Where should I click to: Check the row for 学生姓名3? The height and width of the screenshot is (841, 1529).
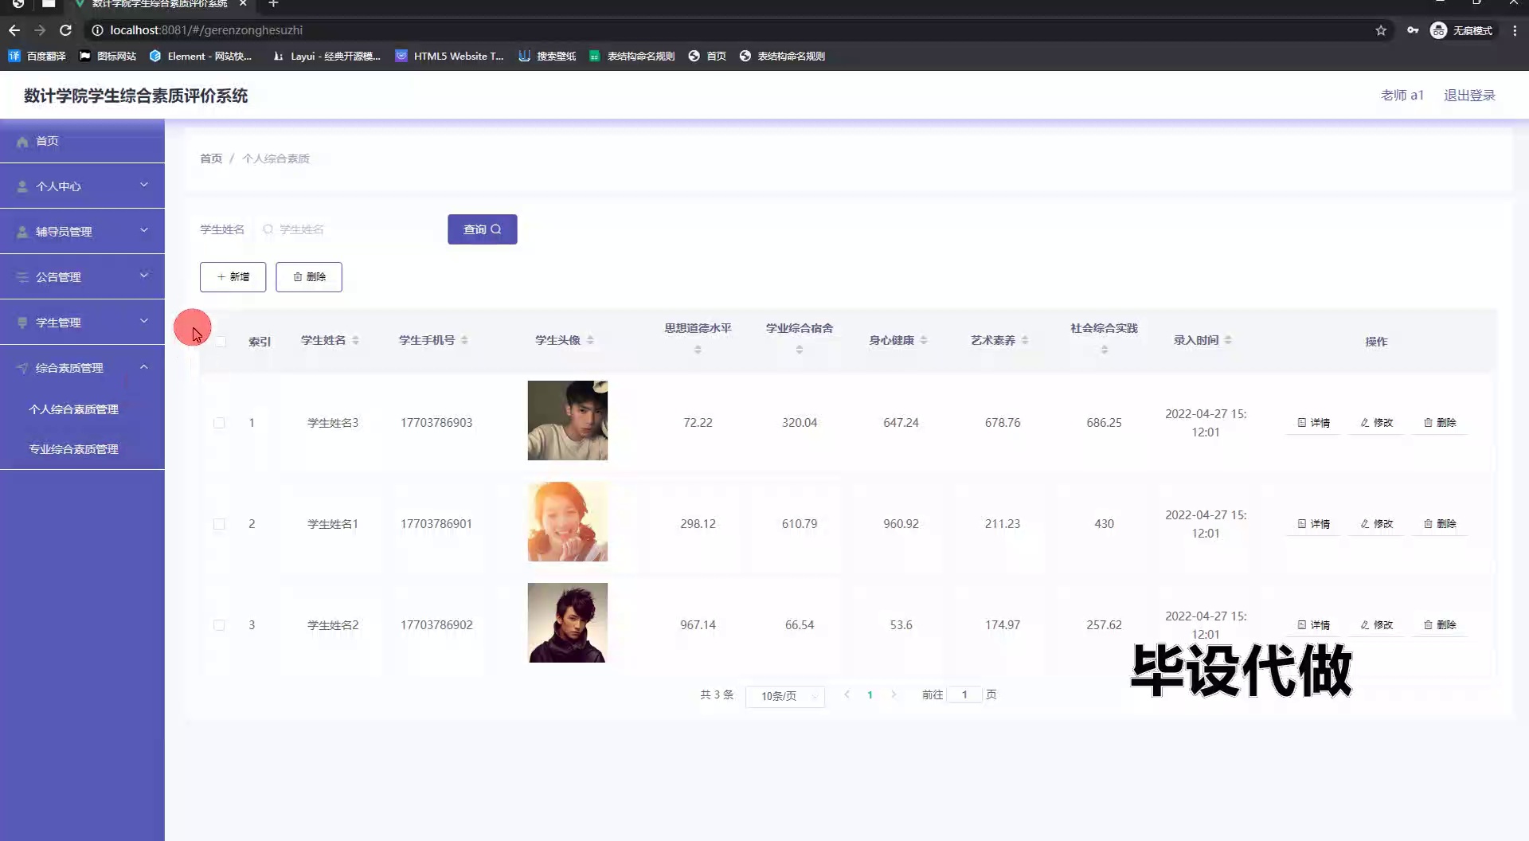pyautogui.click(x=219, y=423)
